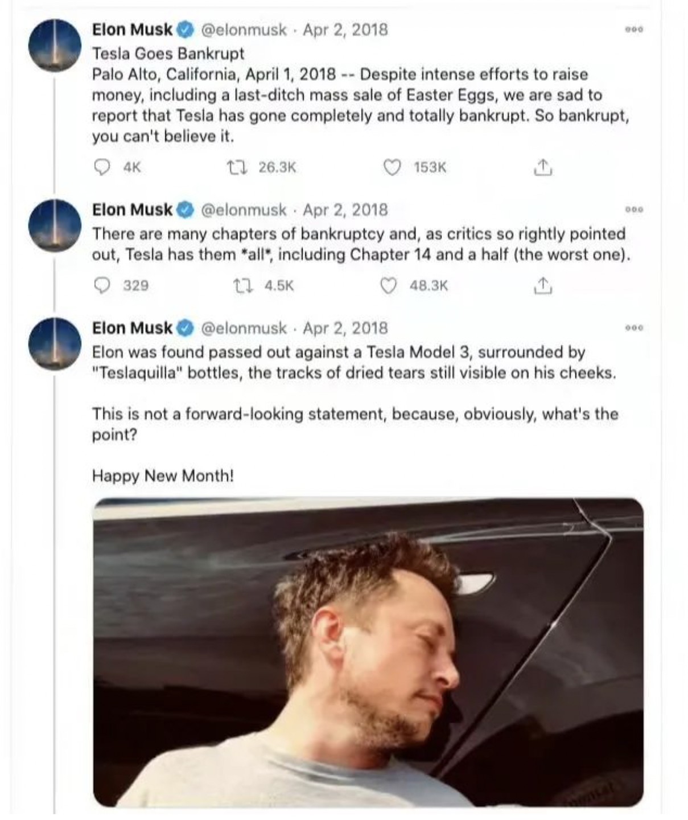Open Elon Musk name on first tweet
The height and width of the screenshot is (820, 688).
click(x=132, y=30)
